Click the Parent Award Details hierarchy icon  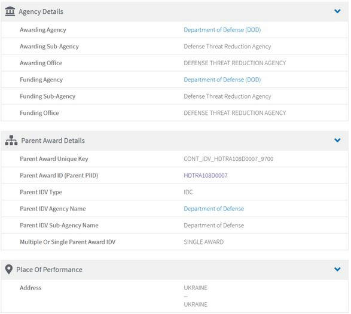(x=11, y=140)
